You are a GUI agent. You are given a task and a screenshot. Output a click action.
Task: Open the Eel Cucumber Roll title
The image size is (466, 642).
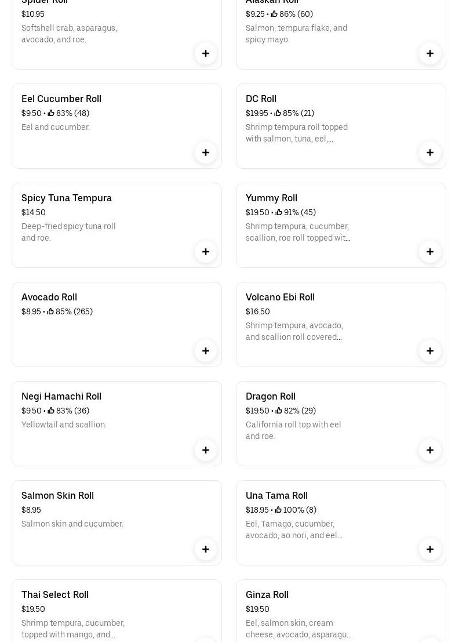(61, 99)
